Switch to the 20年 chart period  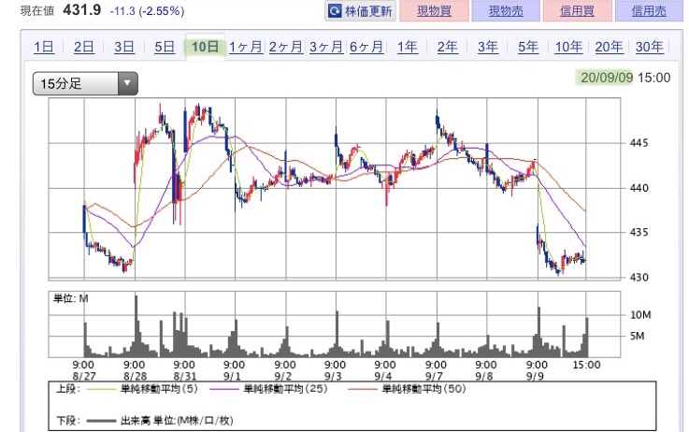(x=609, y=47)
